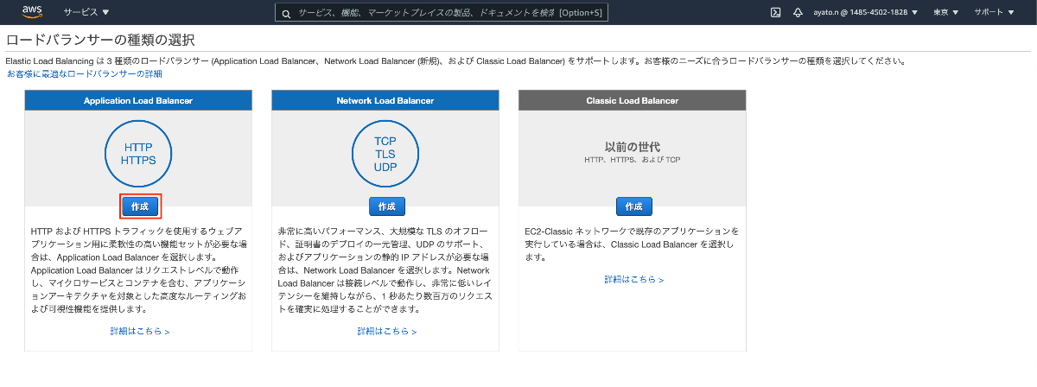Click the Classic Load Balancer header
Screen dimensions: 1037x387
point(633,100)
